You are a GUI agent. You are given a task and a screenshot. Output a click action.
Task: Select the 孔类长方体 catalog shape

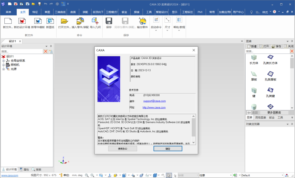[270, 59]
